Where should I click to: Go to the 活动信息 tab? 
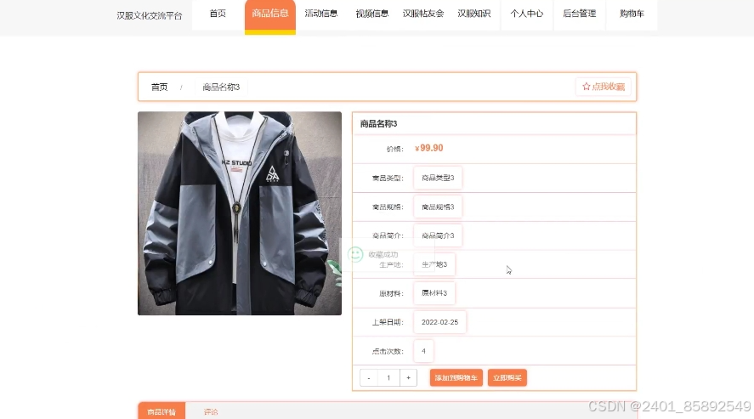pos(321,15)
